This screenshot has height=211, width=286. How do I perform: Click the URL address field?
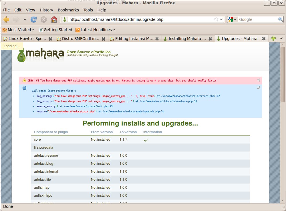coord(140,19)
